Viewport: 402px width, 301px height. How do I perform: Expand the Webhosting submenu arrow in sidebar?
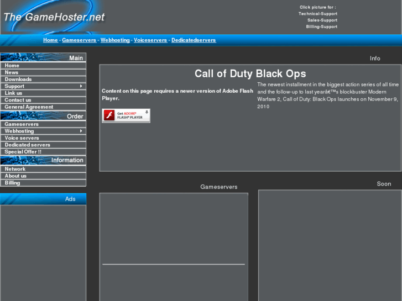tap(81, 131)
